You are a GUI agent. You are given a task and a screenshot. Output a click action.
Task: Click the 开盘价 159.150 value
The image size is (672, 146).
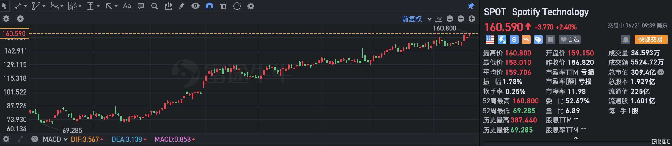click(581, 53)
